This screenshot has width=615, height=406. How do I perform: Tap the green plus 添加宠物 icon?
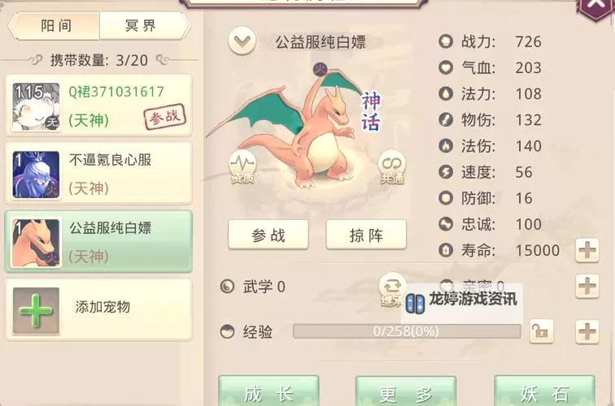36,310
